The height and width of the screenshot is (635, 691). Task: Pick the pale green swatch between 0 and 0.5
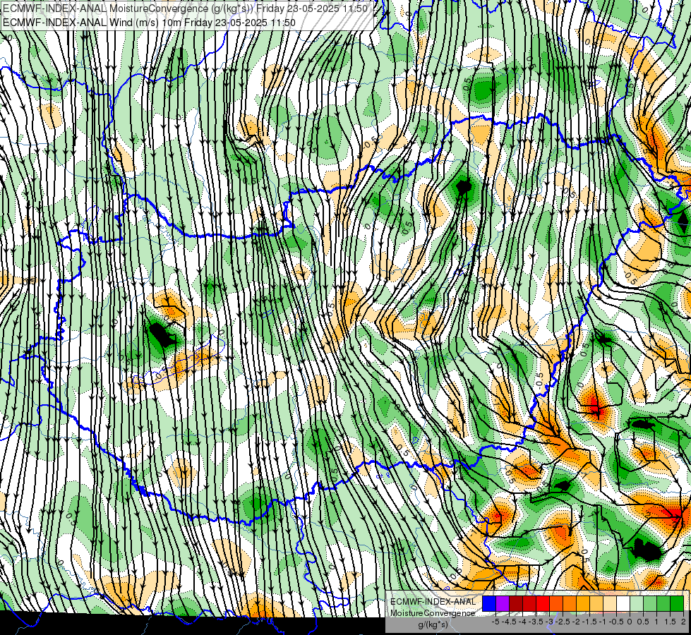(x=637, y=604)
